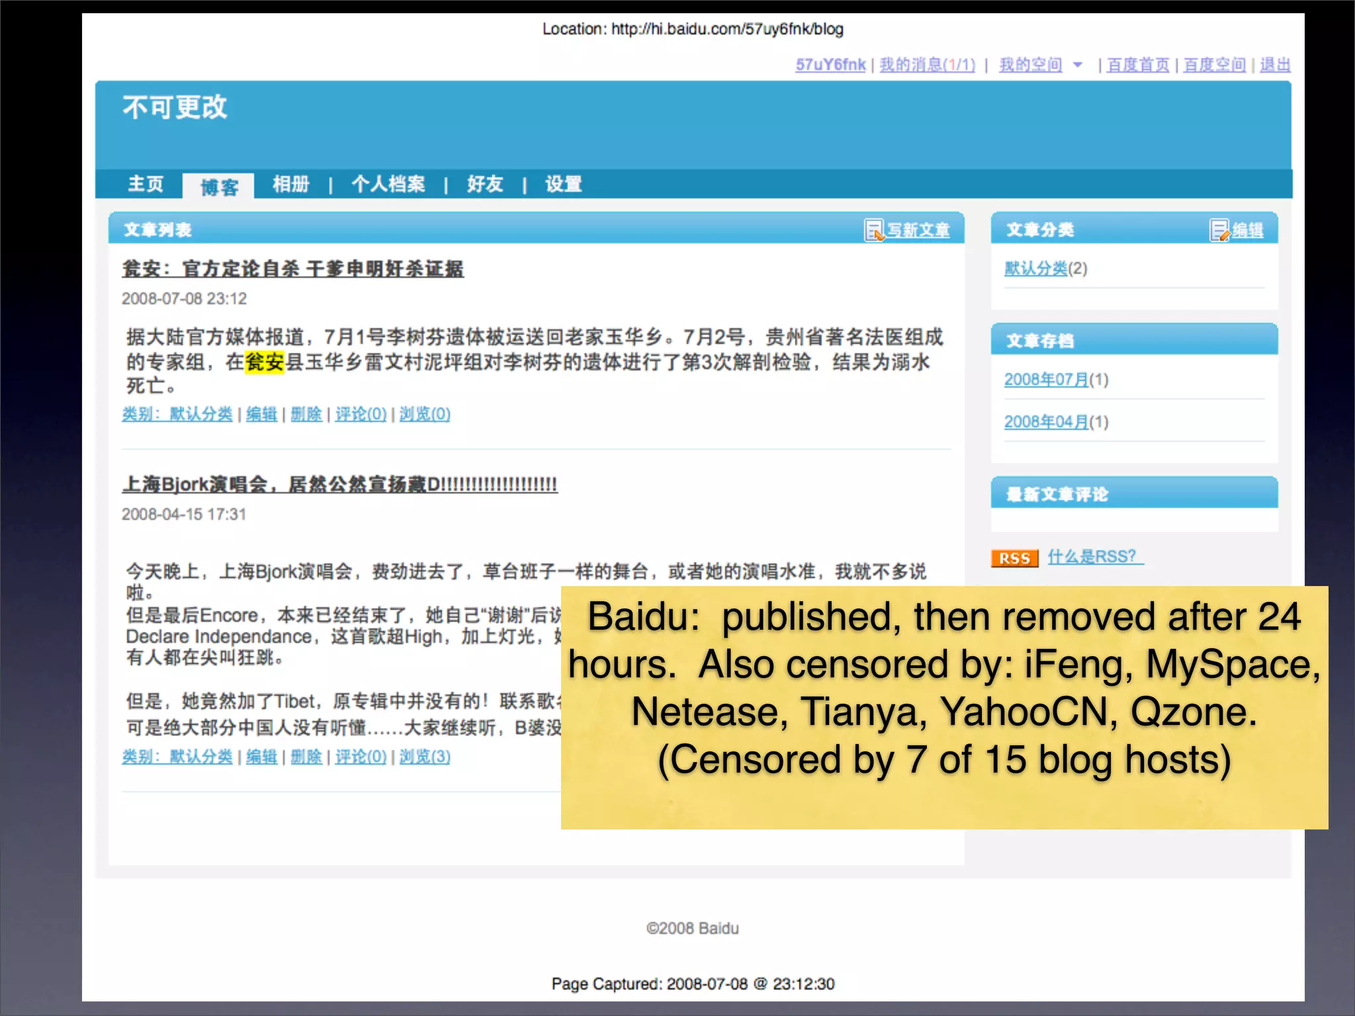Click the write-new-article icon
1355x1016 pixels.
tap(874, 230)
